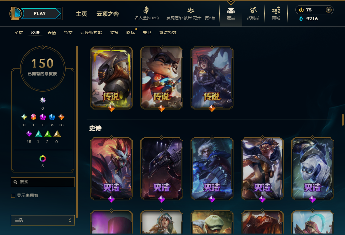The image size is (345, 235).
Task: Enable the 显示未拥有 checkbox
Action: 13,196
